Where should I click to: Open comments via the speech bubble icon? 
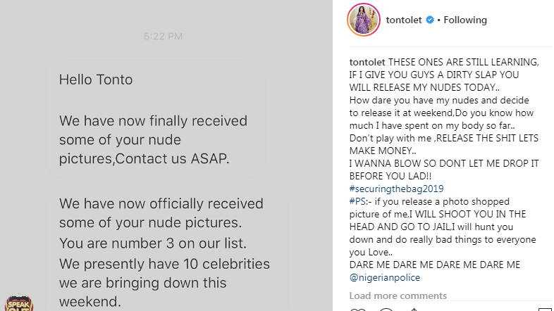click(x=386, y=310)
